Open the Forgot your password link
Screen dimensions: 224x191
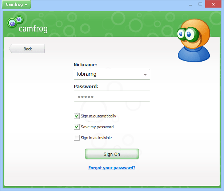point(112,168)
